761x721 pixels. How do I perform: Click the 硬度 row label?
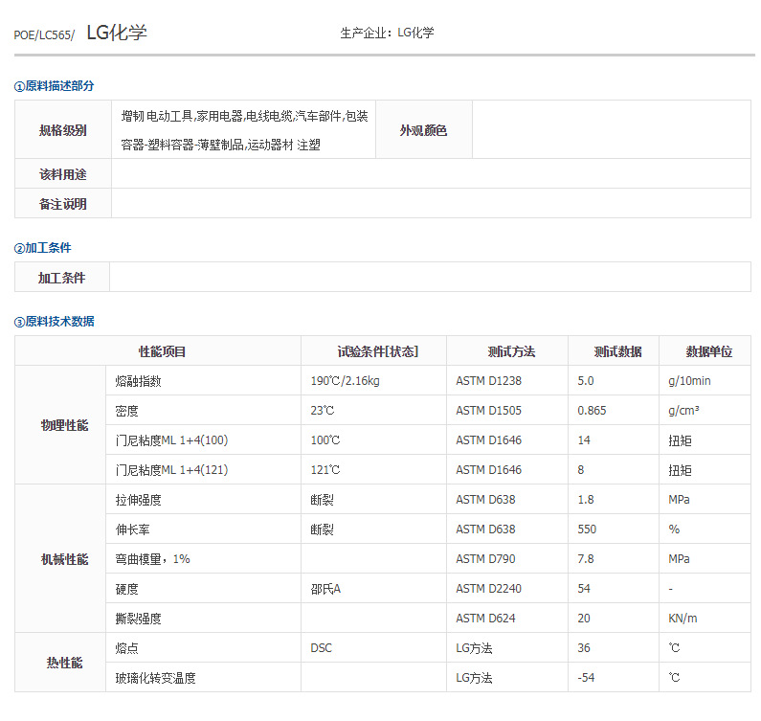pos(126,589)
